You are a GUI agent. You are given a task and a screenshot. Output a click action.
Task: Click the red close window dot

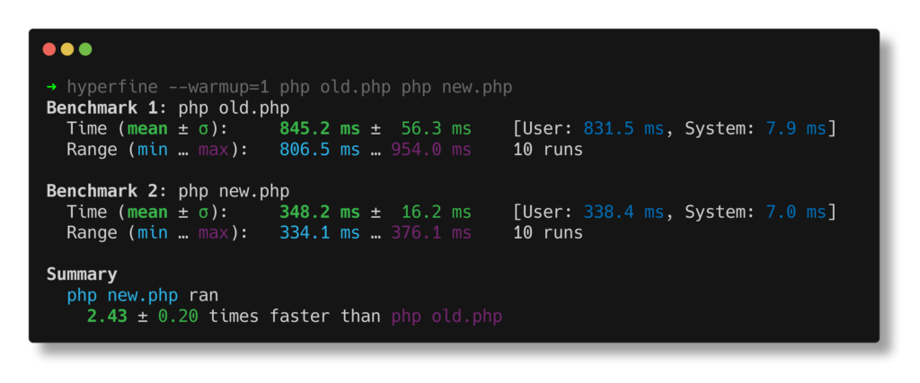click(49, 49)
